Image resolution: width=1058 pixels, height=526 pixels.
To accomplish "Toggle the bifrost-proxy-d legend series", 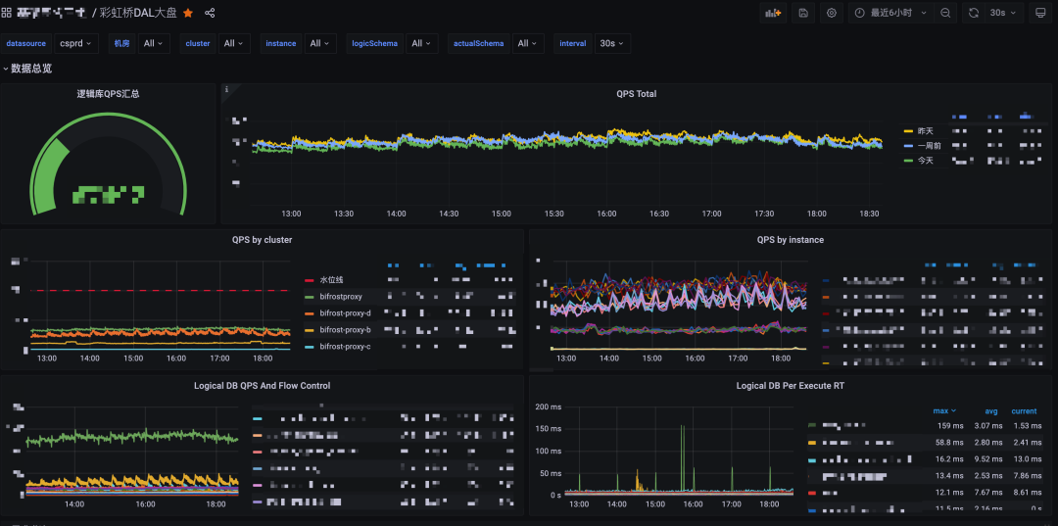I will click(x=345, y=312).
